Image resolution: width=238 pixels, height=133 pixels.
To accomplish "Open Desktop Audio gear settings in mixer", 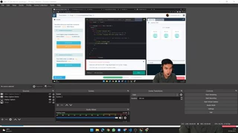I will pos(125,118).
